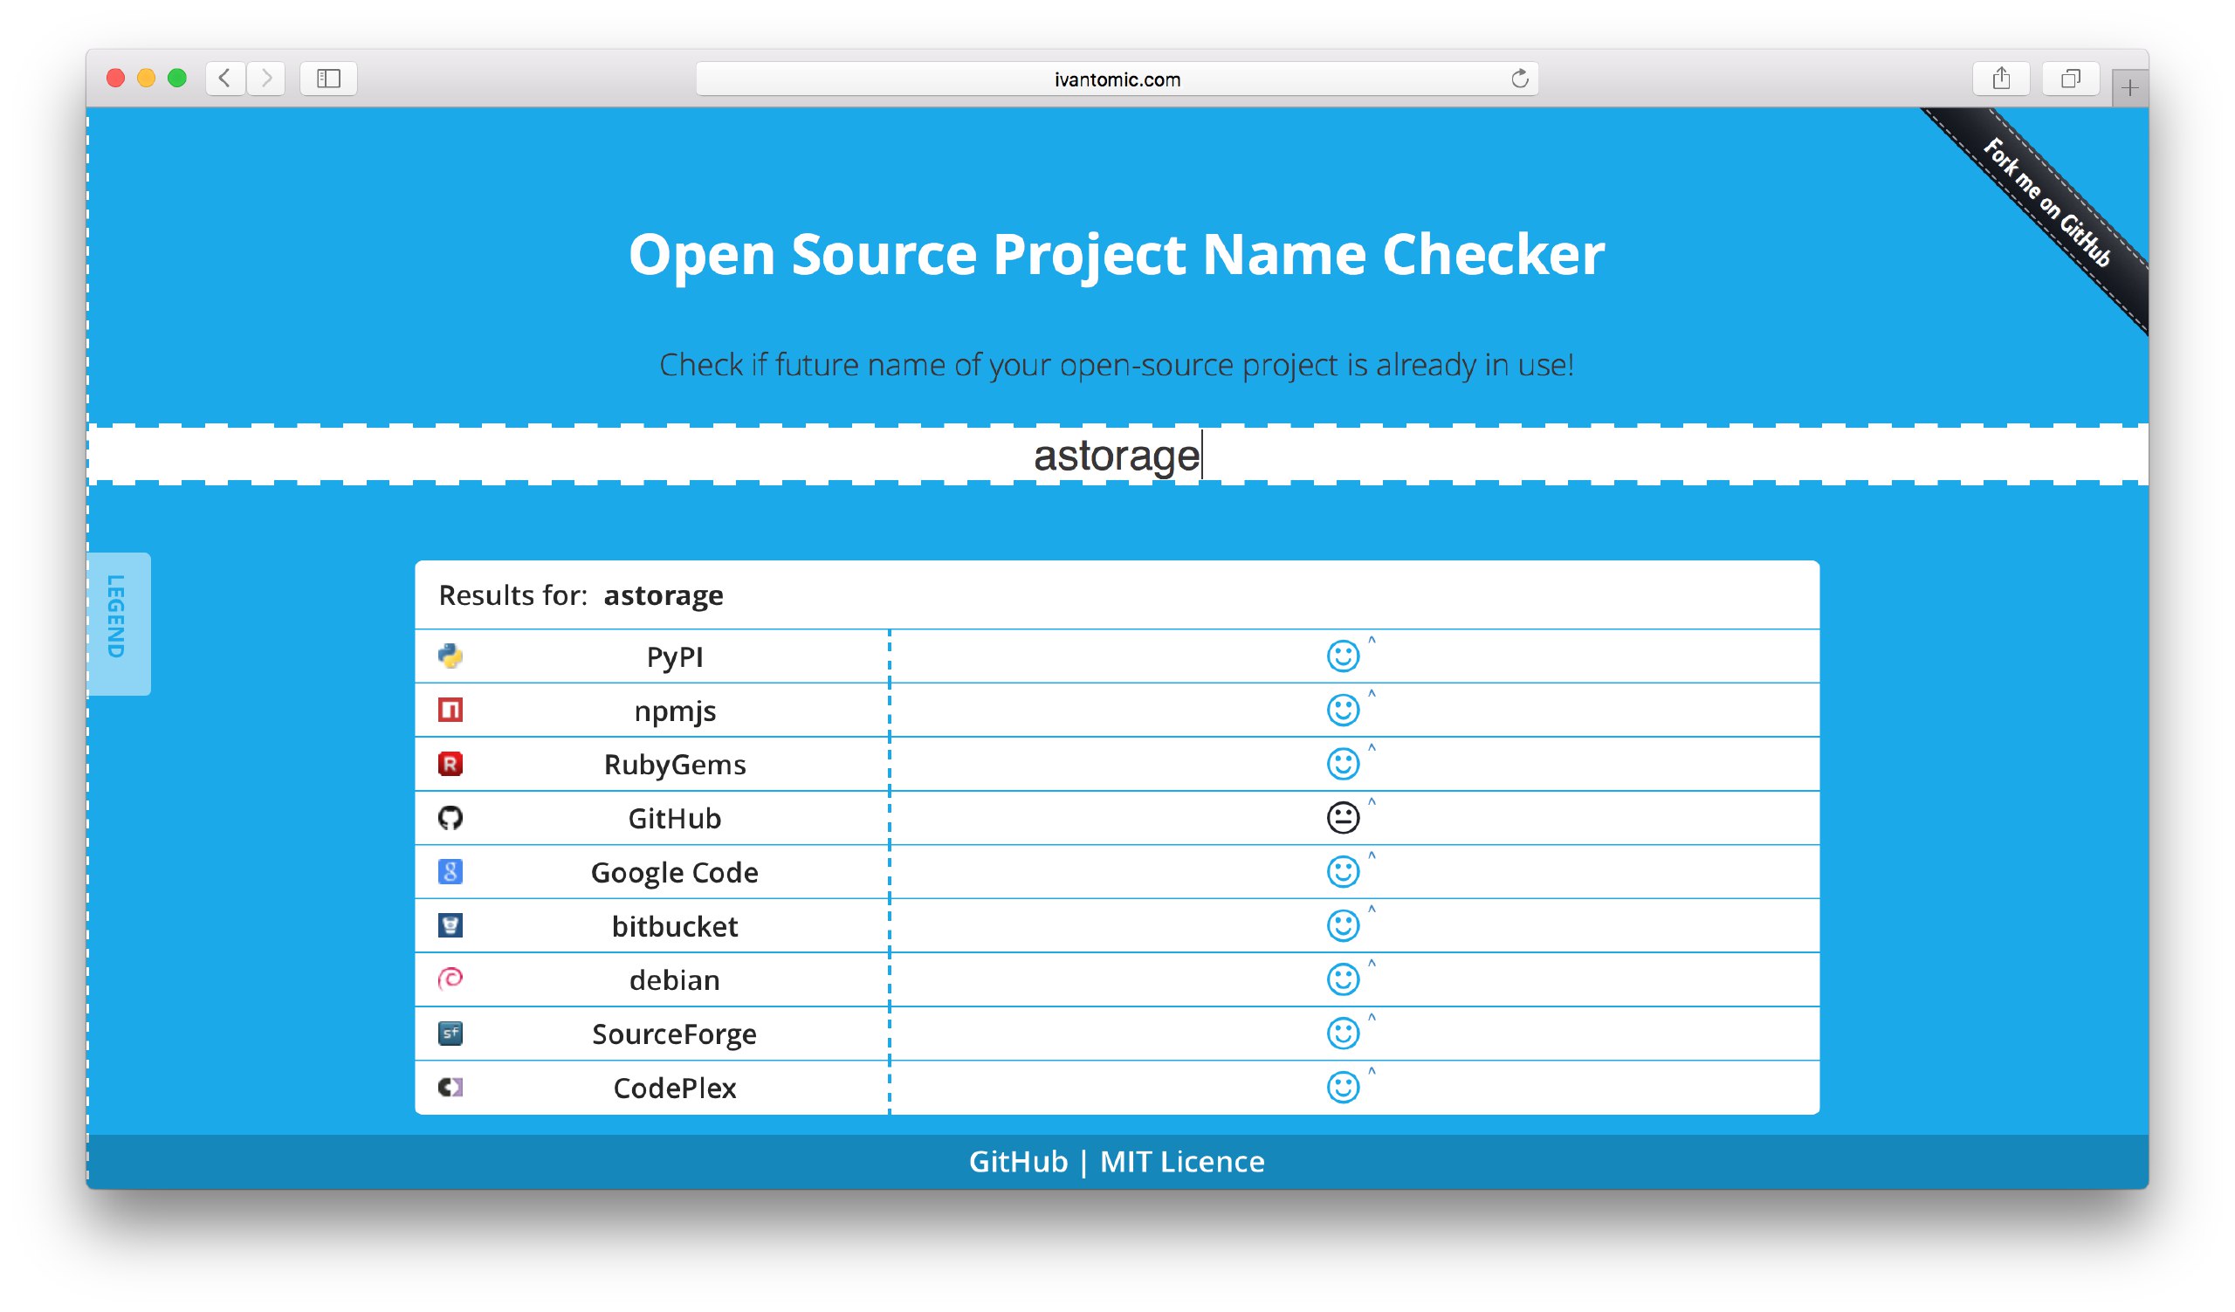This screenshot has width=2235, height=1312.
Task: Click the debian swirl icon
Action: 450,979
